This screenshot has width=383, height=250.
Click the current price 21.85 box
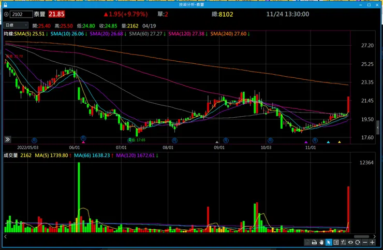pos(56,14)
